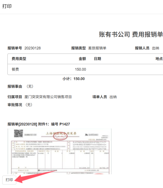Click the 报销事由 label
The image size is (163, 188).
(x=15, y=86)
